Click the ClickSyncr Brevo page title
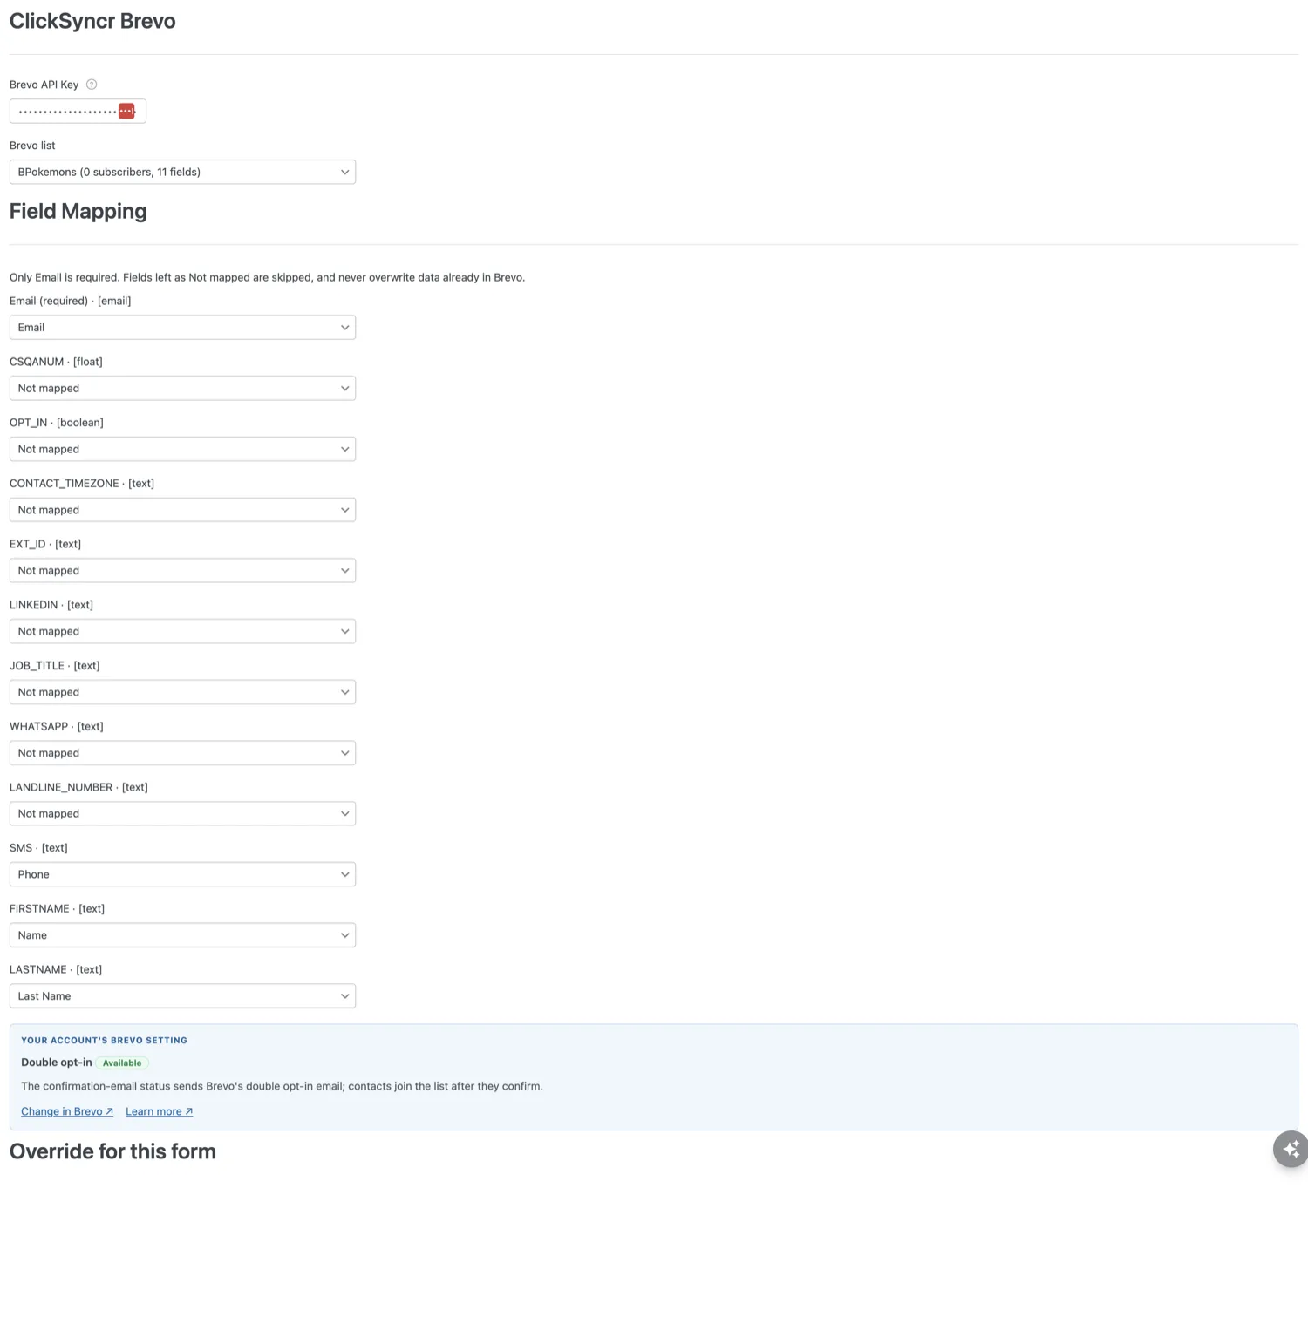 click(92, 21)
